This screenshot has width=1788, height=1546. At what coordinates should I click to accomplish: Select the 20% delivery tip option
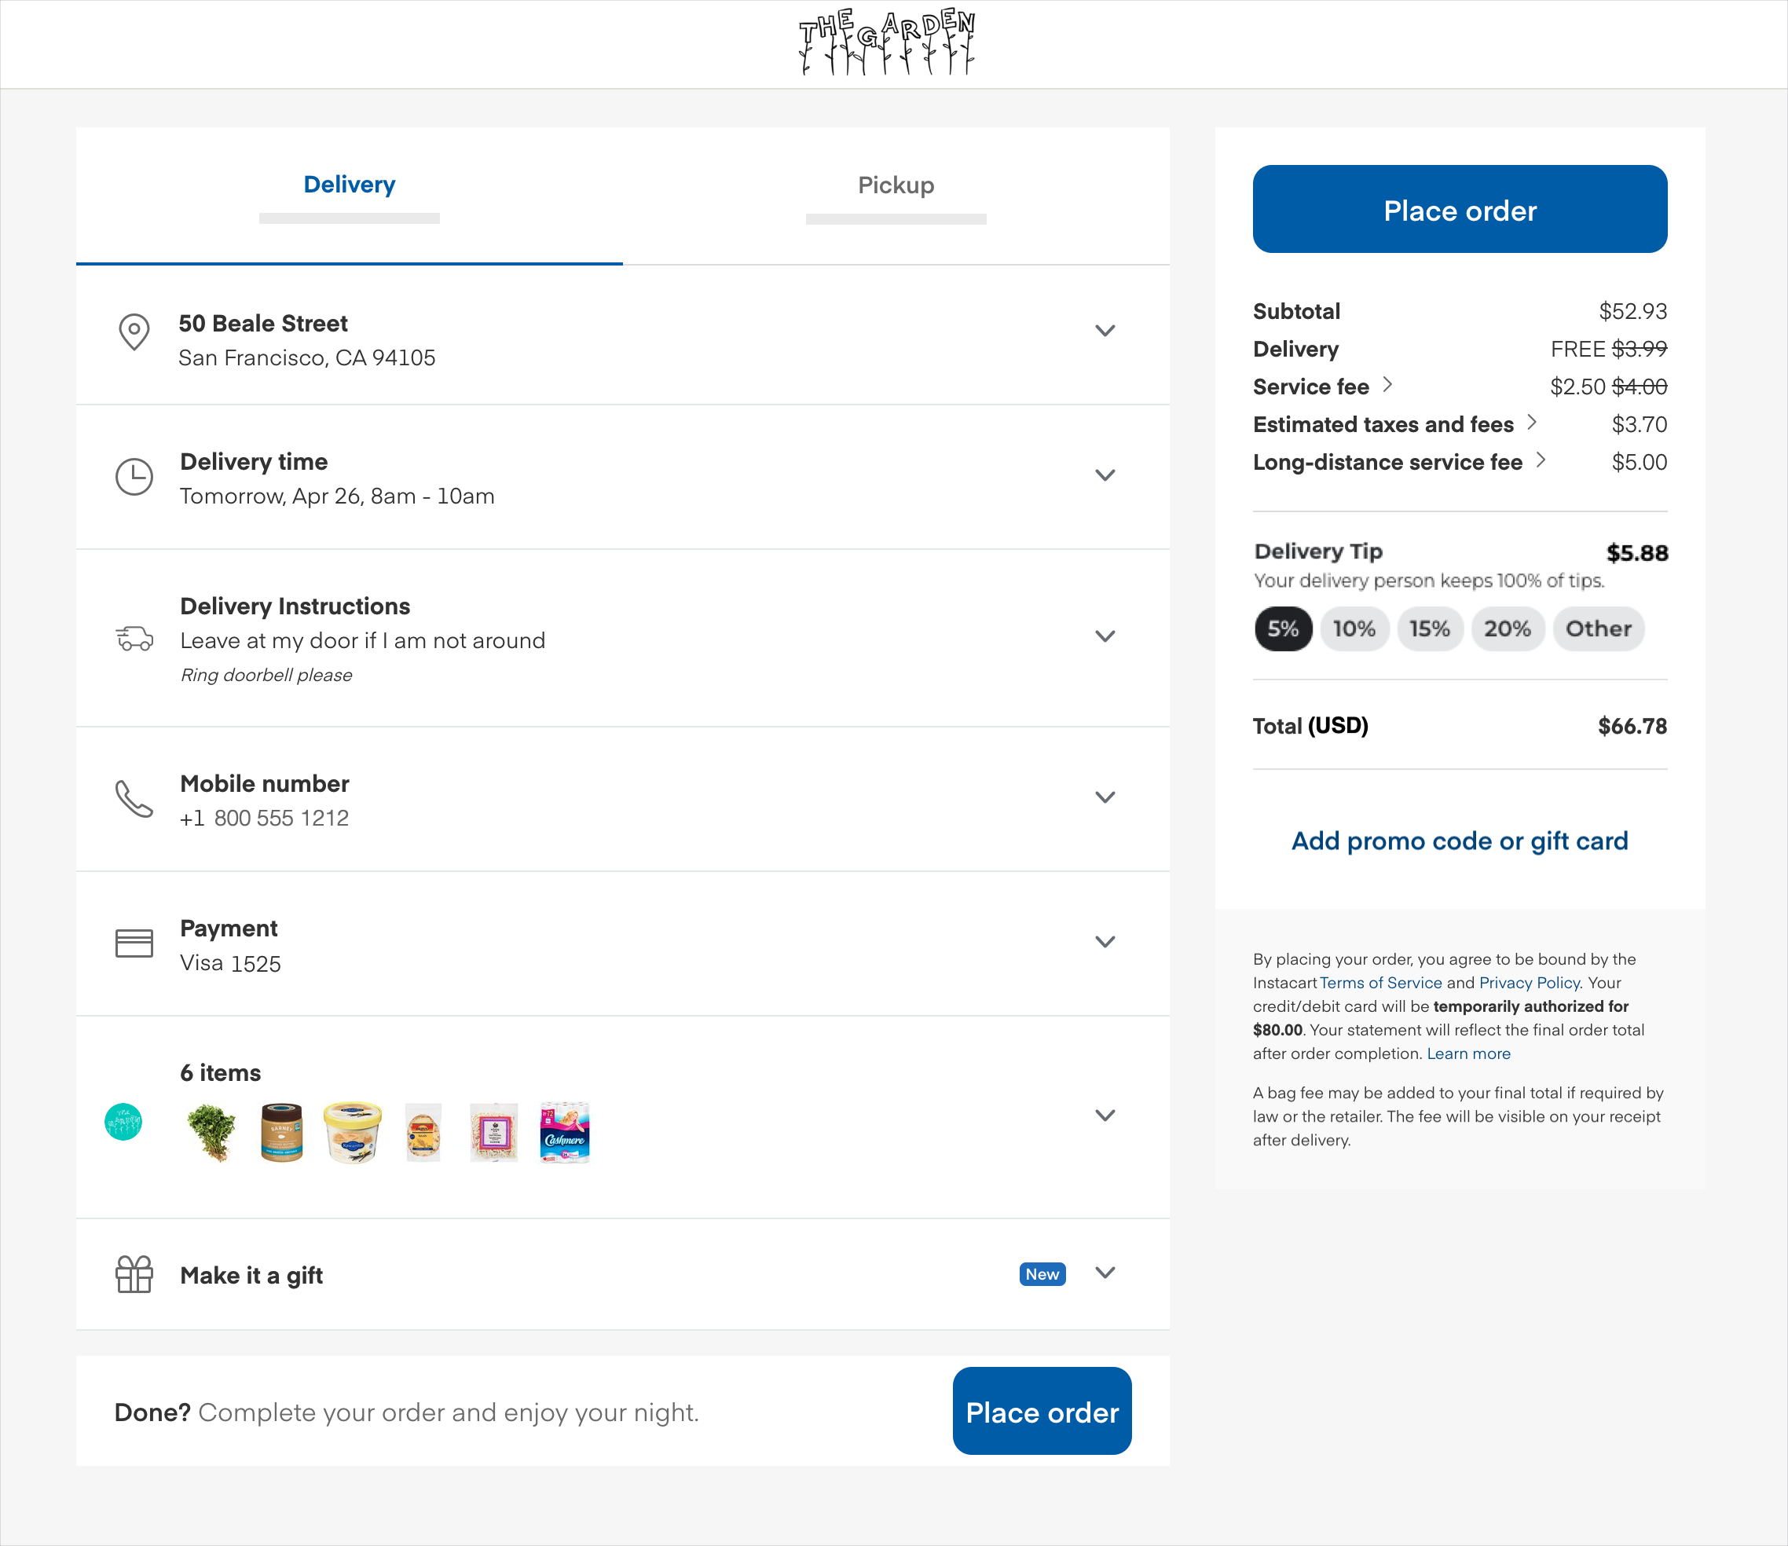pos(1510,628)
